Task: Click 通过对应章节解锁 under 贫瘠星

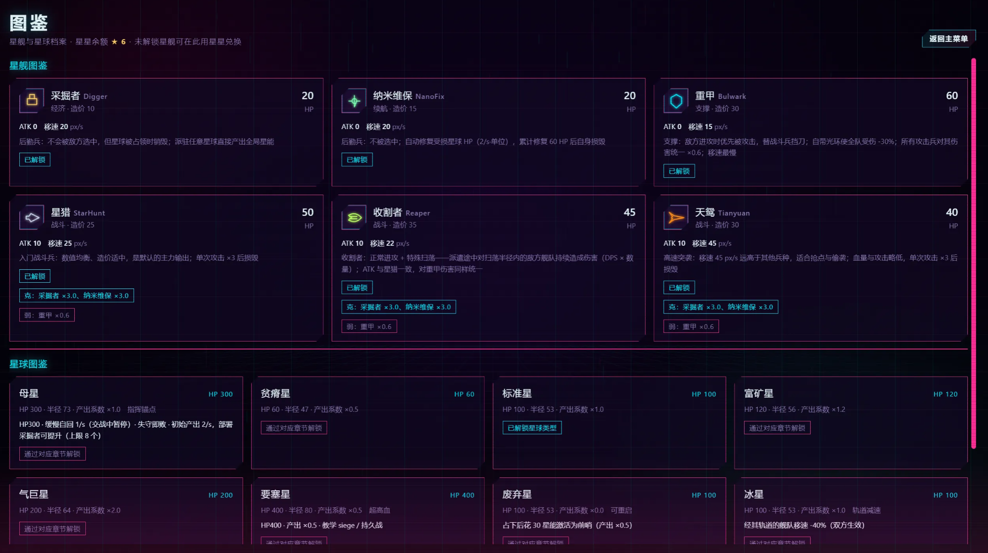Action: point(294,428)
